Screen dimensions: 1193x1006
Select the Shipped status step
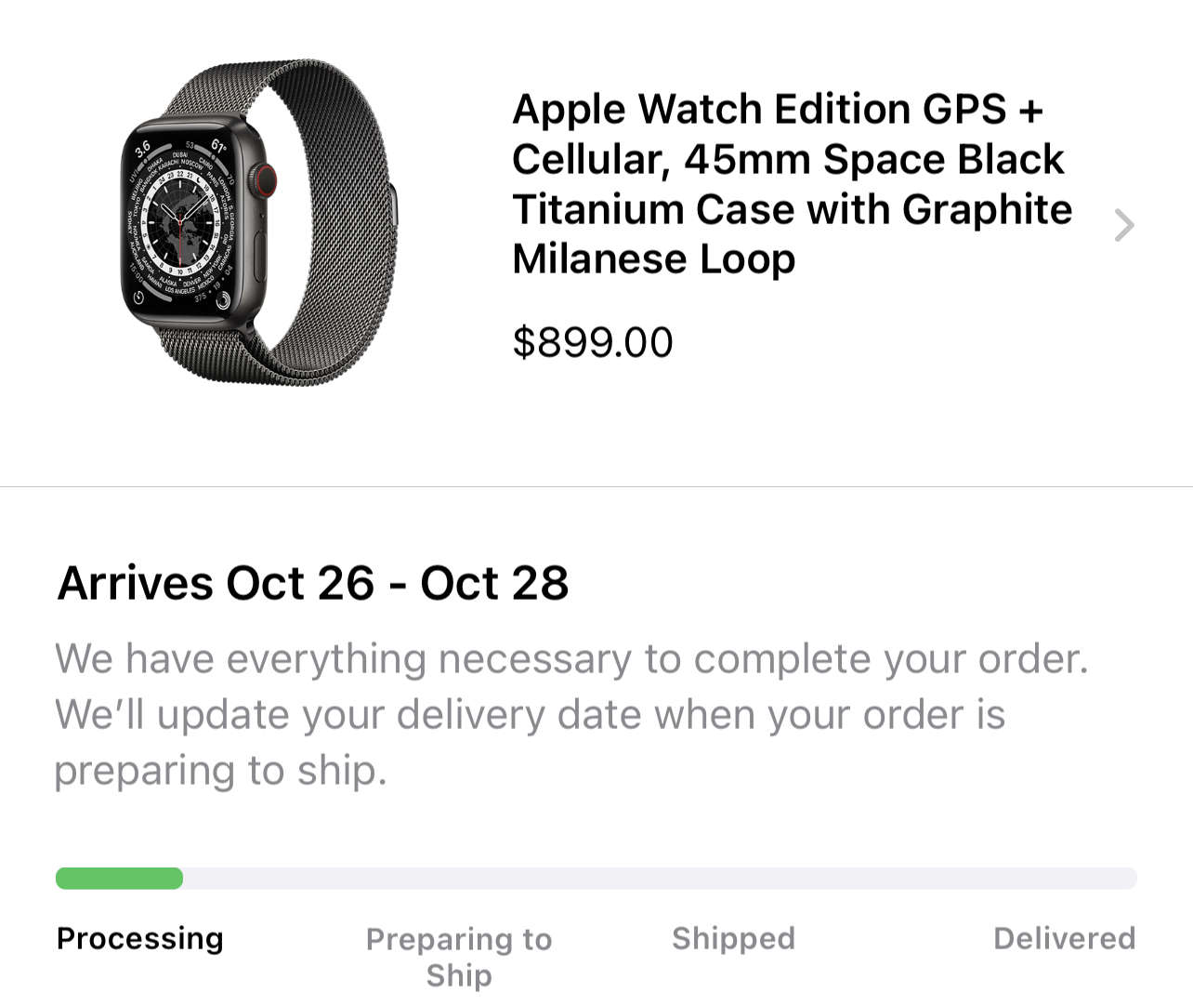point(733,938)
